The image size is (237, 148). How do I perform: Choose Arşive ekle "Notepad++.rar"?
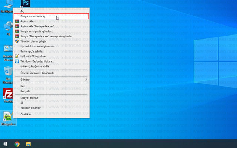tap(51, 26)
